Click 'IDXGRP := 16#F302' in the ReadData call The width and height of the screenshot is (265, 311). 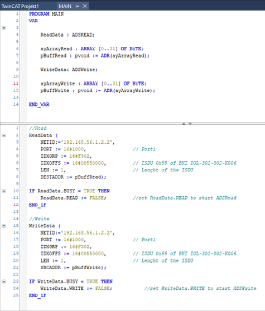[x=66, y=156]
